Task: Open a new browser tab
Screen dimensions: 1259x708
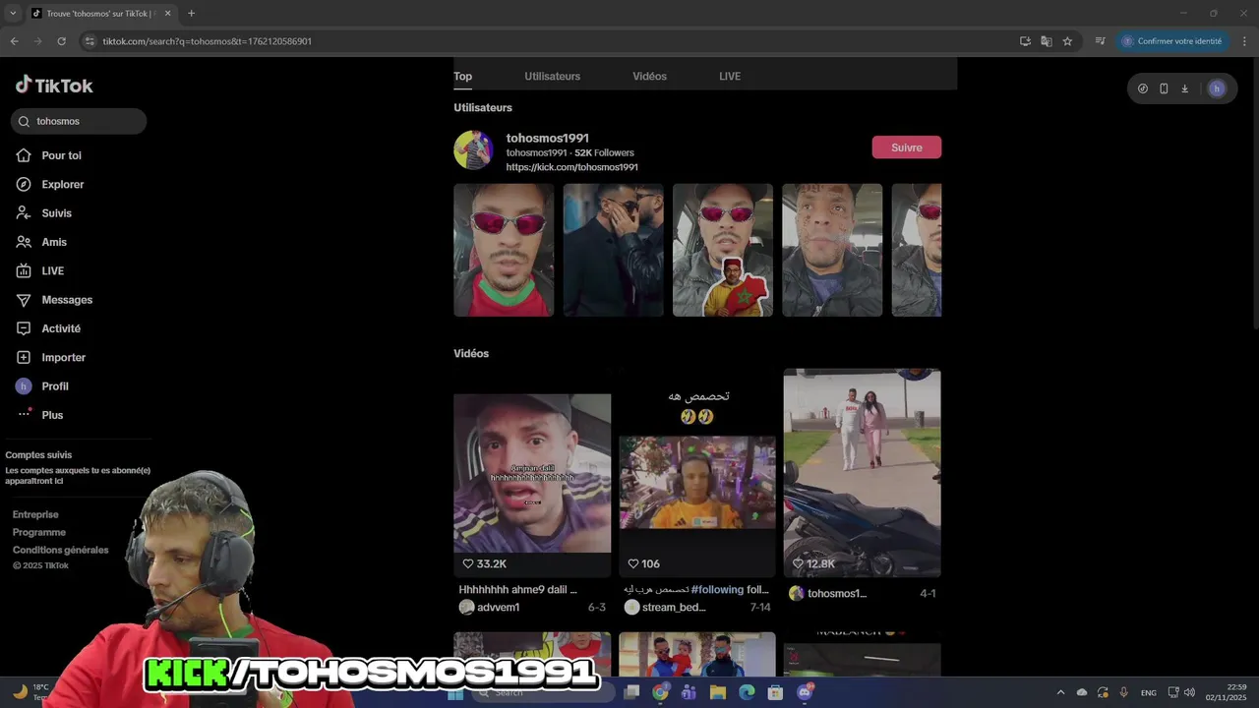Action: [x=191, y=14]
